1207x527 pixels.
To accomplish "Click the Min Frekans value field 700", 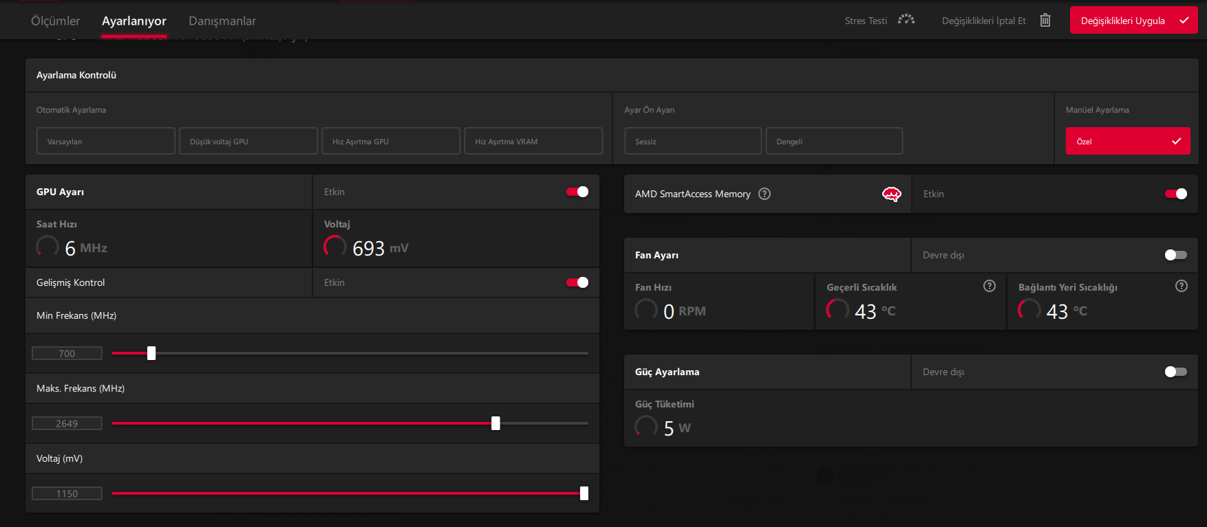I will pos(67,353).
